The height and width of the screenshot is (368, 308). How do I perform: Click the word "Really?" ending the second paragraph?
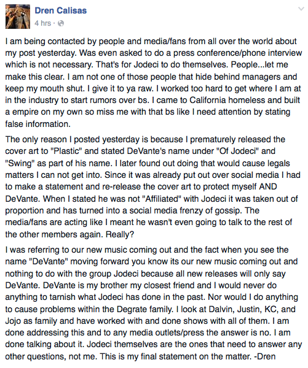[120, 234]
